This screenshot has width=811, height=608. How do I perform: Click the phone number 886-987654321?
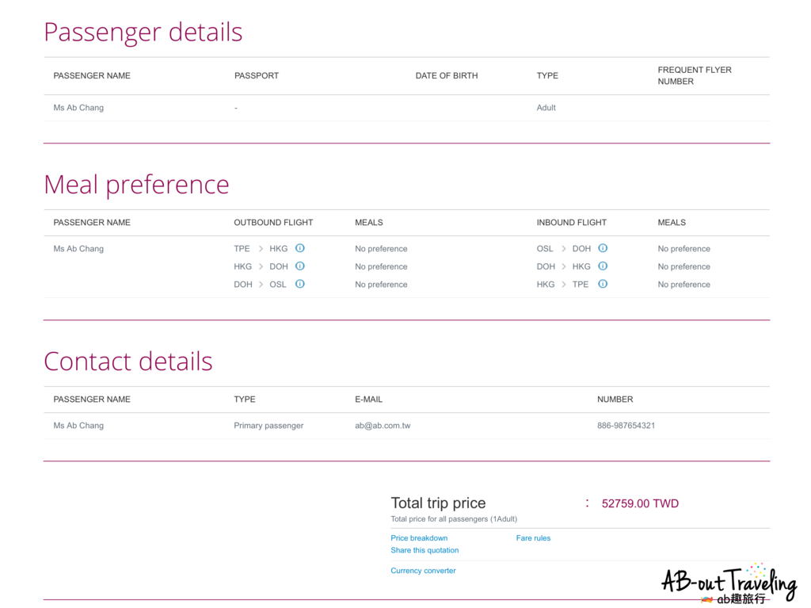[x=626, y=426]
